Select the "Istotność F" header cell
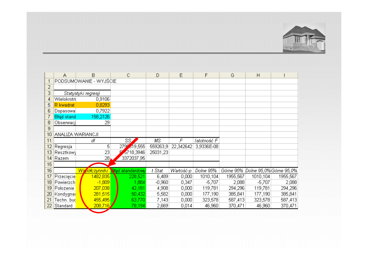368x260 pixels. [206, 141]
